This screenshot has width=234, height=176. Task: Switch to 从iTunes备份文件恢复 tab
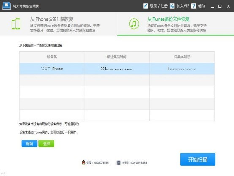pyautogui.click(x=176, y=24)
